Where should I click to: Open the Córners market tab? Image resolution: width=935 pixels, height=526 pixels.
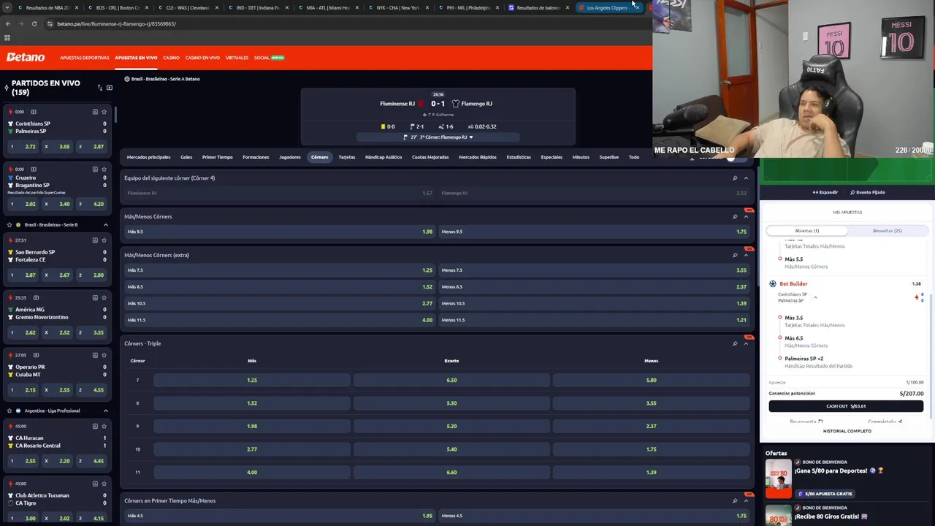point(319,157)
